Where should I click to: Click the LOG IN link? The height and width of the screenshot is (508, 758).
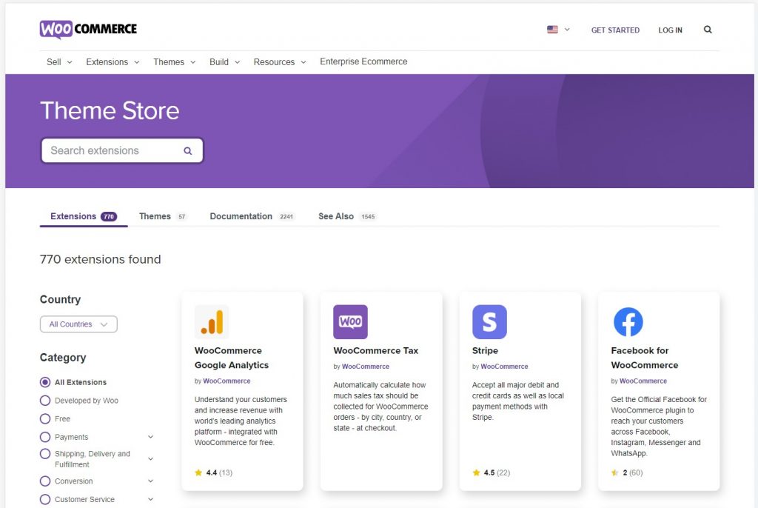670,30
